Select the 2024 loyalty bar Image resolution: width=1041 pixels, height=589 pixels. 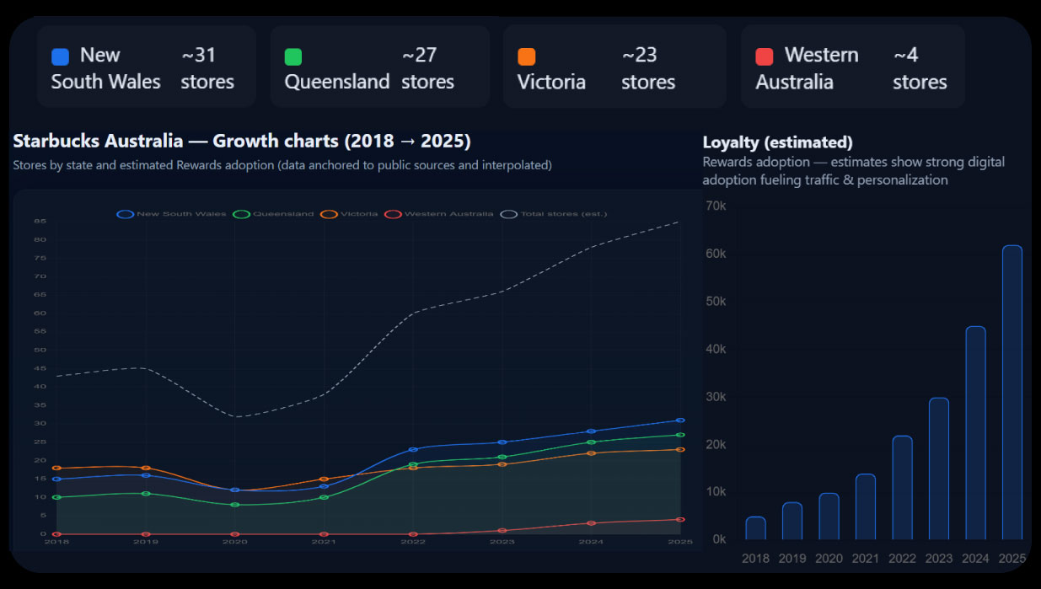coord(975,432)
